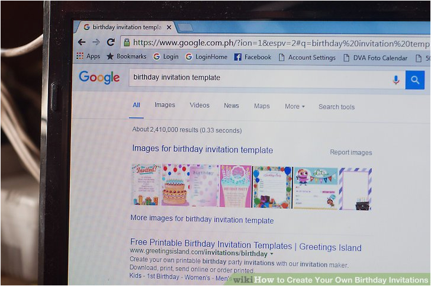Image resolution: width=431 pixels, height=286 pixels.
Task: Open Images for birthday invitation template link
Action: [202, 149]
